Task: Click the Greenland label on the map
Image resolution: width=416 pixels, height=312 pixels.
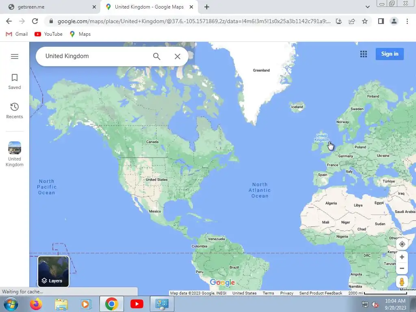Action: [261, 70]
